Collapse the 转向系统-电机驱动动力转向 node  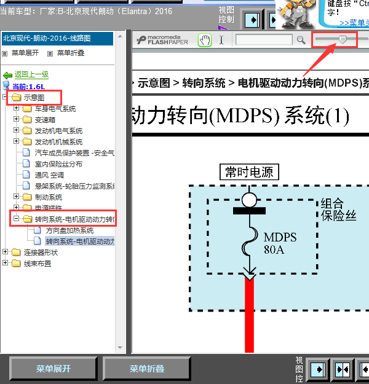(16, 218)
